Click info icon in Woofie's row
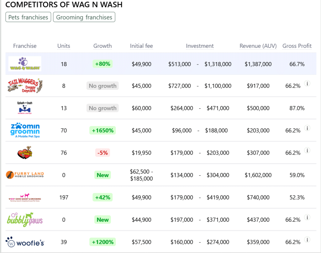Viewport: 321px width, 253px height. [x=307, y=240]
